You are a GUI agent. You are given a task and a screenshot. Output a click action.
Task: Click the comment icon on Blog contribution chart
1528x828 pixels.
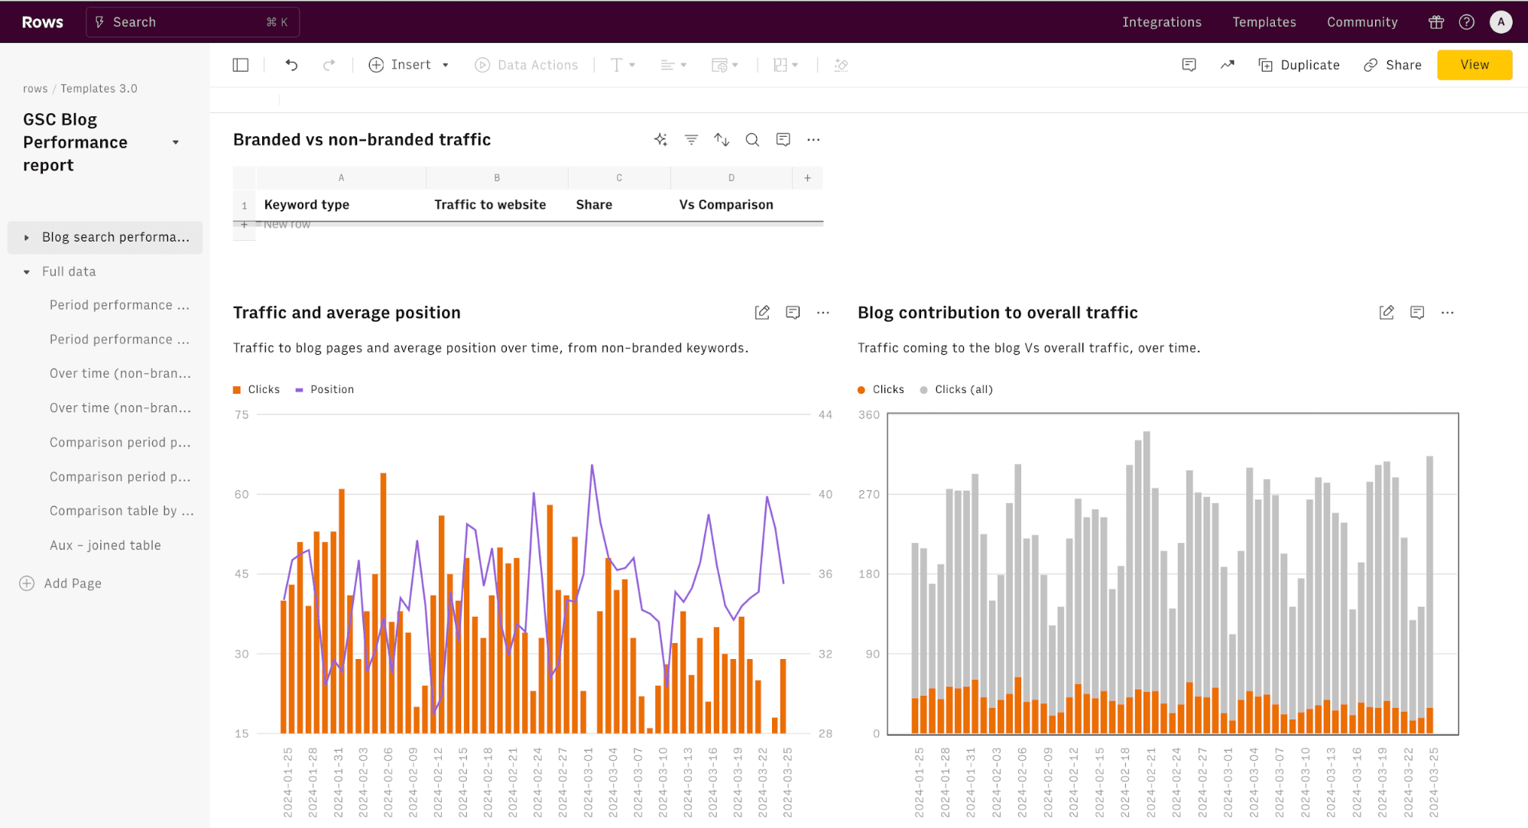[1417, 311]
